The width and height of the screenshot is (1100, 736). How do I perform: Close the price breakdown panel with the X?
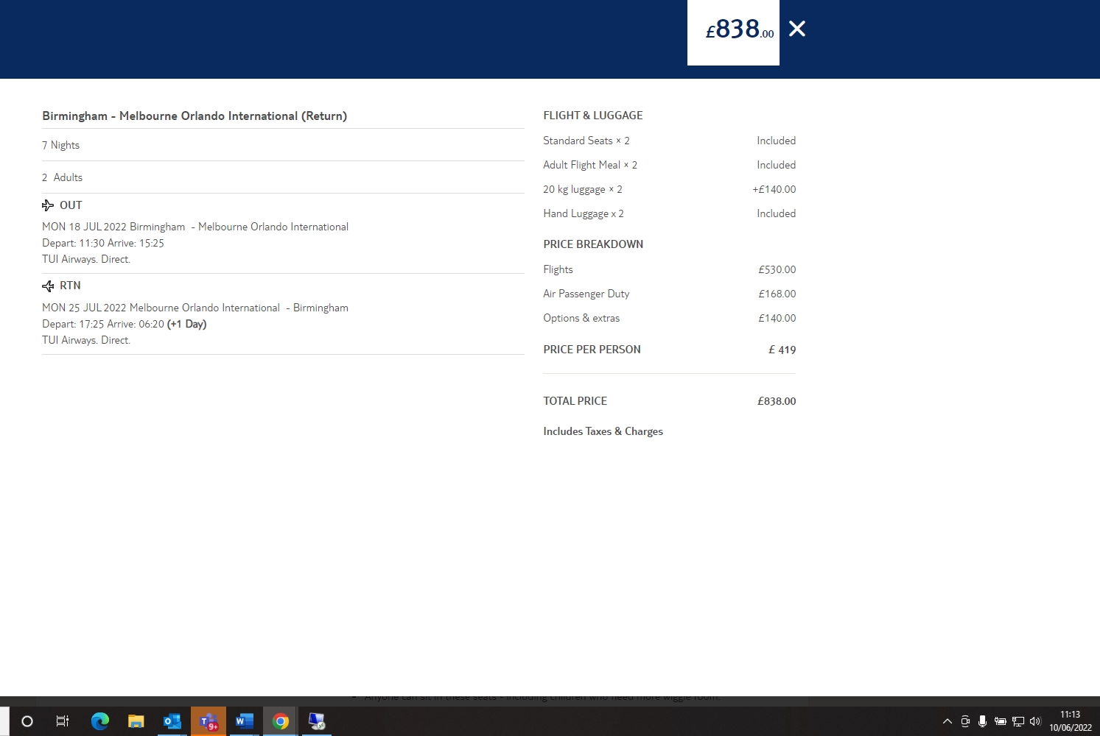pos(797,29)
